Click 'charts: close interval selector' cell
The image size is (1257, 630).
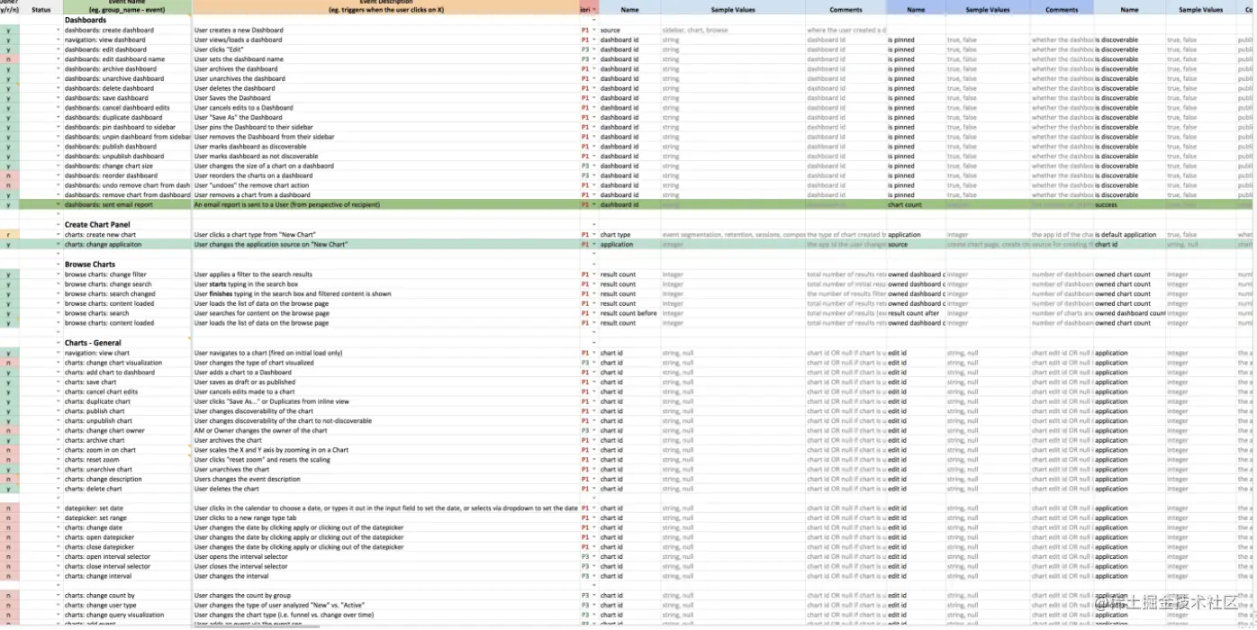[127, 567]
